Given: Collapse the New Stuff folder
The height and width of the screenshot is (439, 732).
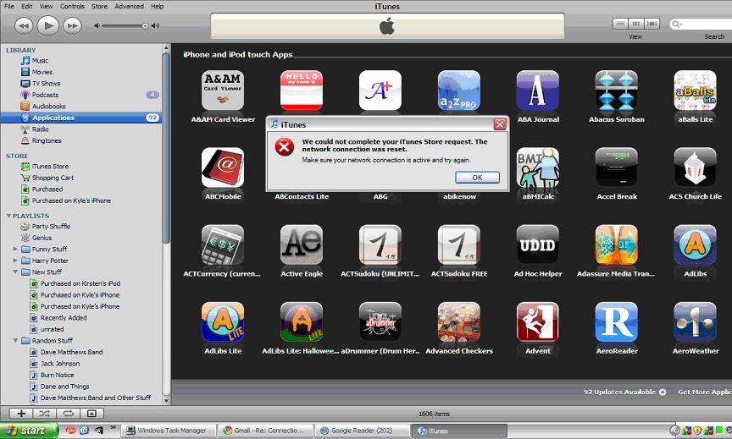Looking at the screenshot, I should (x=15, y=272).
